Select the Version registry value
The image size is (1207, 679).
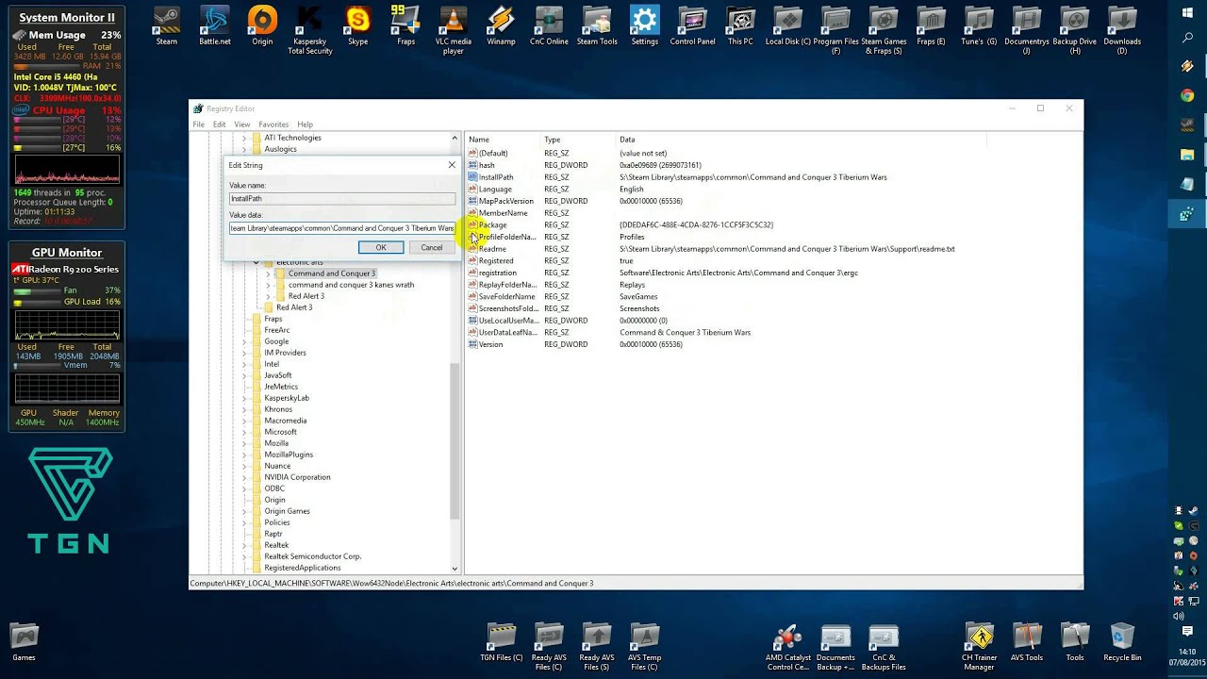pyautogui.click(x=490, y=344)
